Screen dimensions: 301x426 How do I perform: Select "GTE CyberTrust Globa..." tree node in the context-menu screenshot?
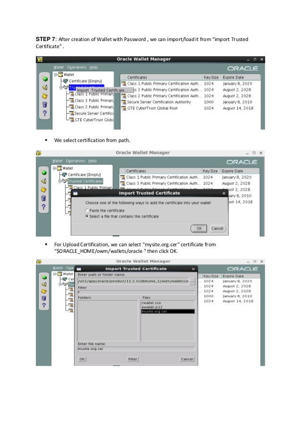pyautogui.click(x=94, y=120)
